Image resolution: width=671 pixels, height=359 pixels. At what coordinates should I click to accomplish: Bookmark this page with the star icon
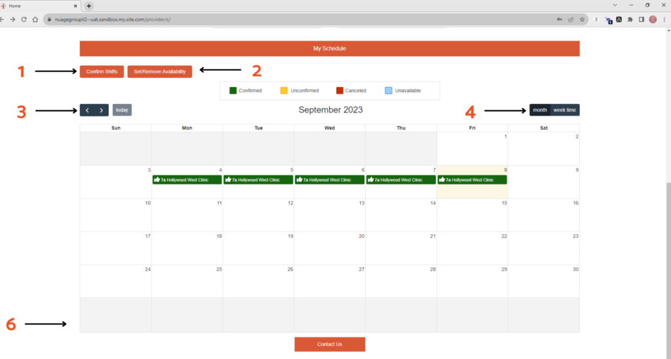[x=582, y=20]
